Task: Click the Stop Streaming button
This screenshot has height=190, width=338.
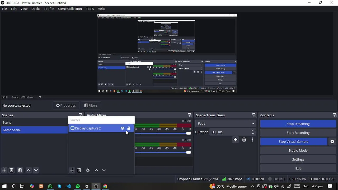Action: coord(298,124)
